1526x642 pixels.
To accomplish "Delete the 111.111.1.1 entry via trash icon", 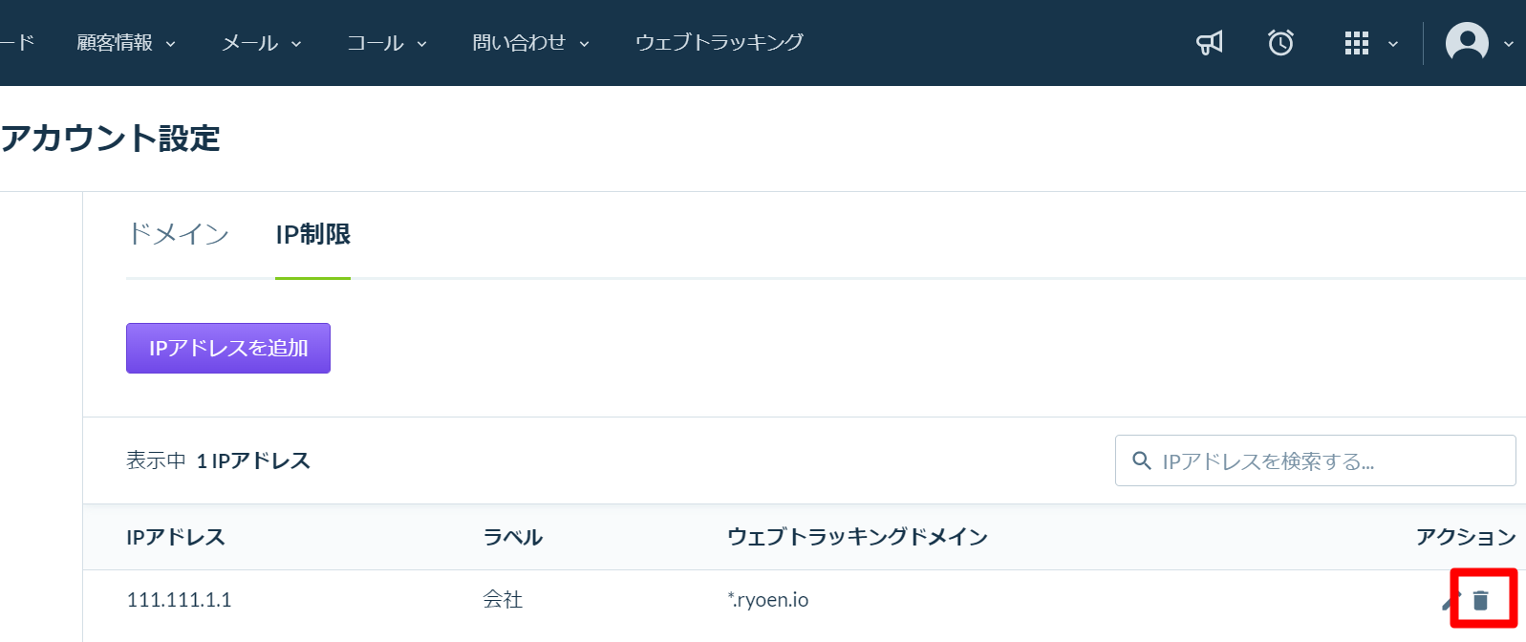I will pyautogui.click(x=1480, y=600).
